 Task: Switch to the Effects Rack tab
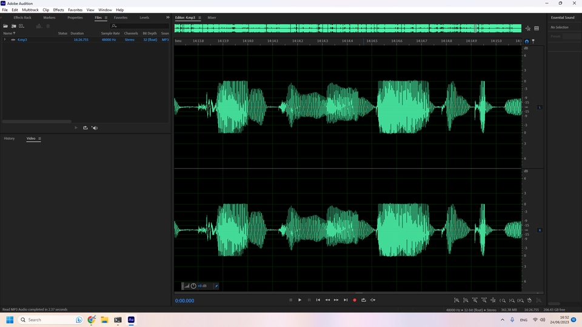pos(22,18)
